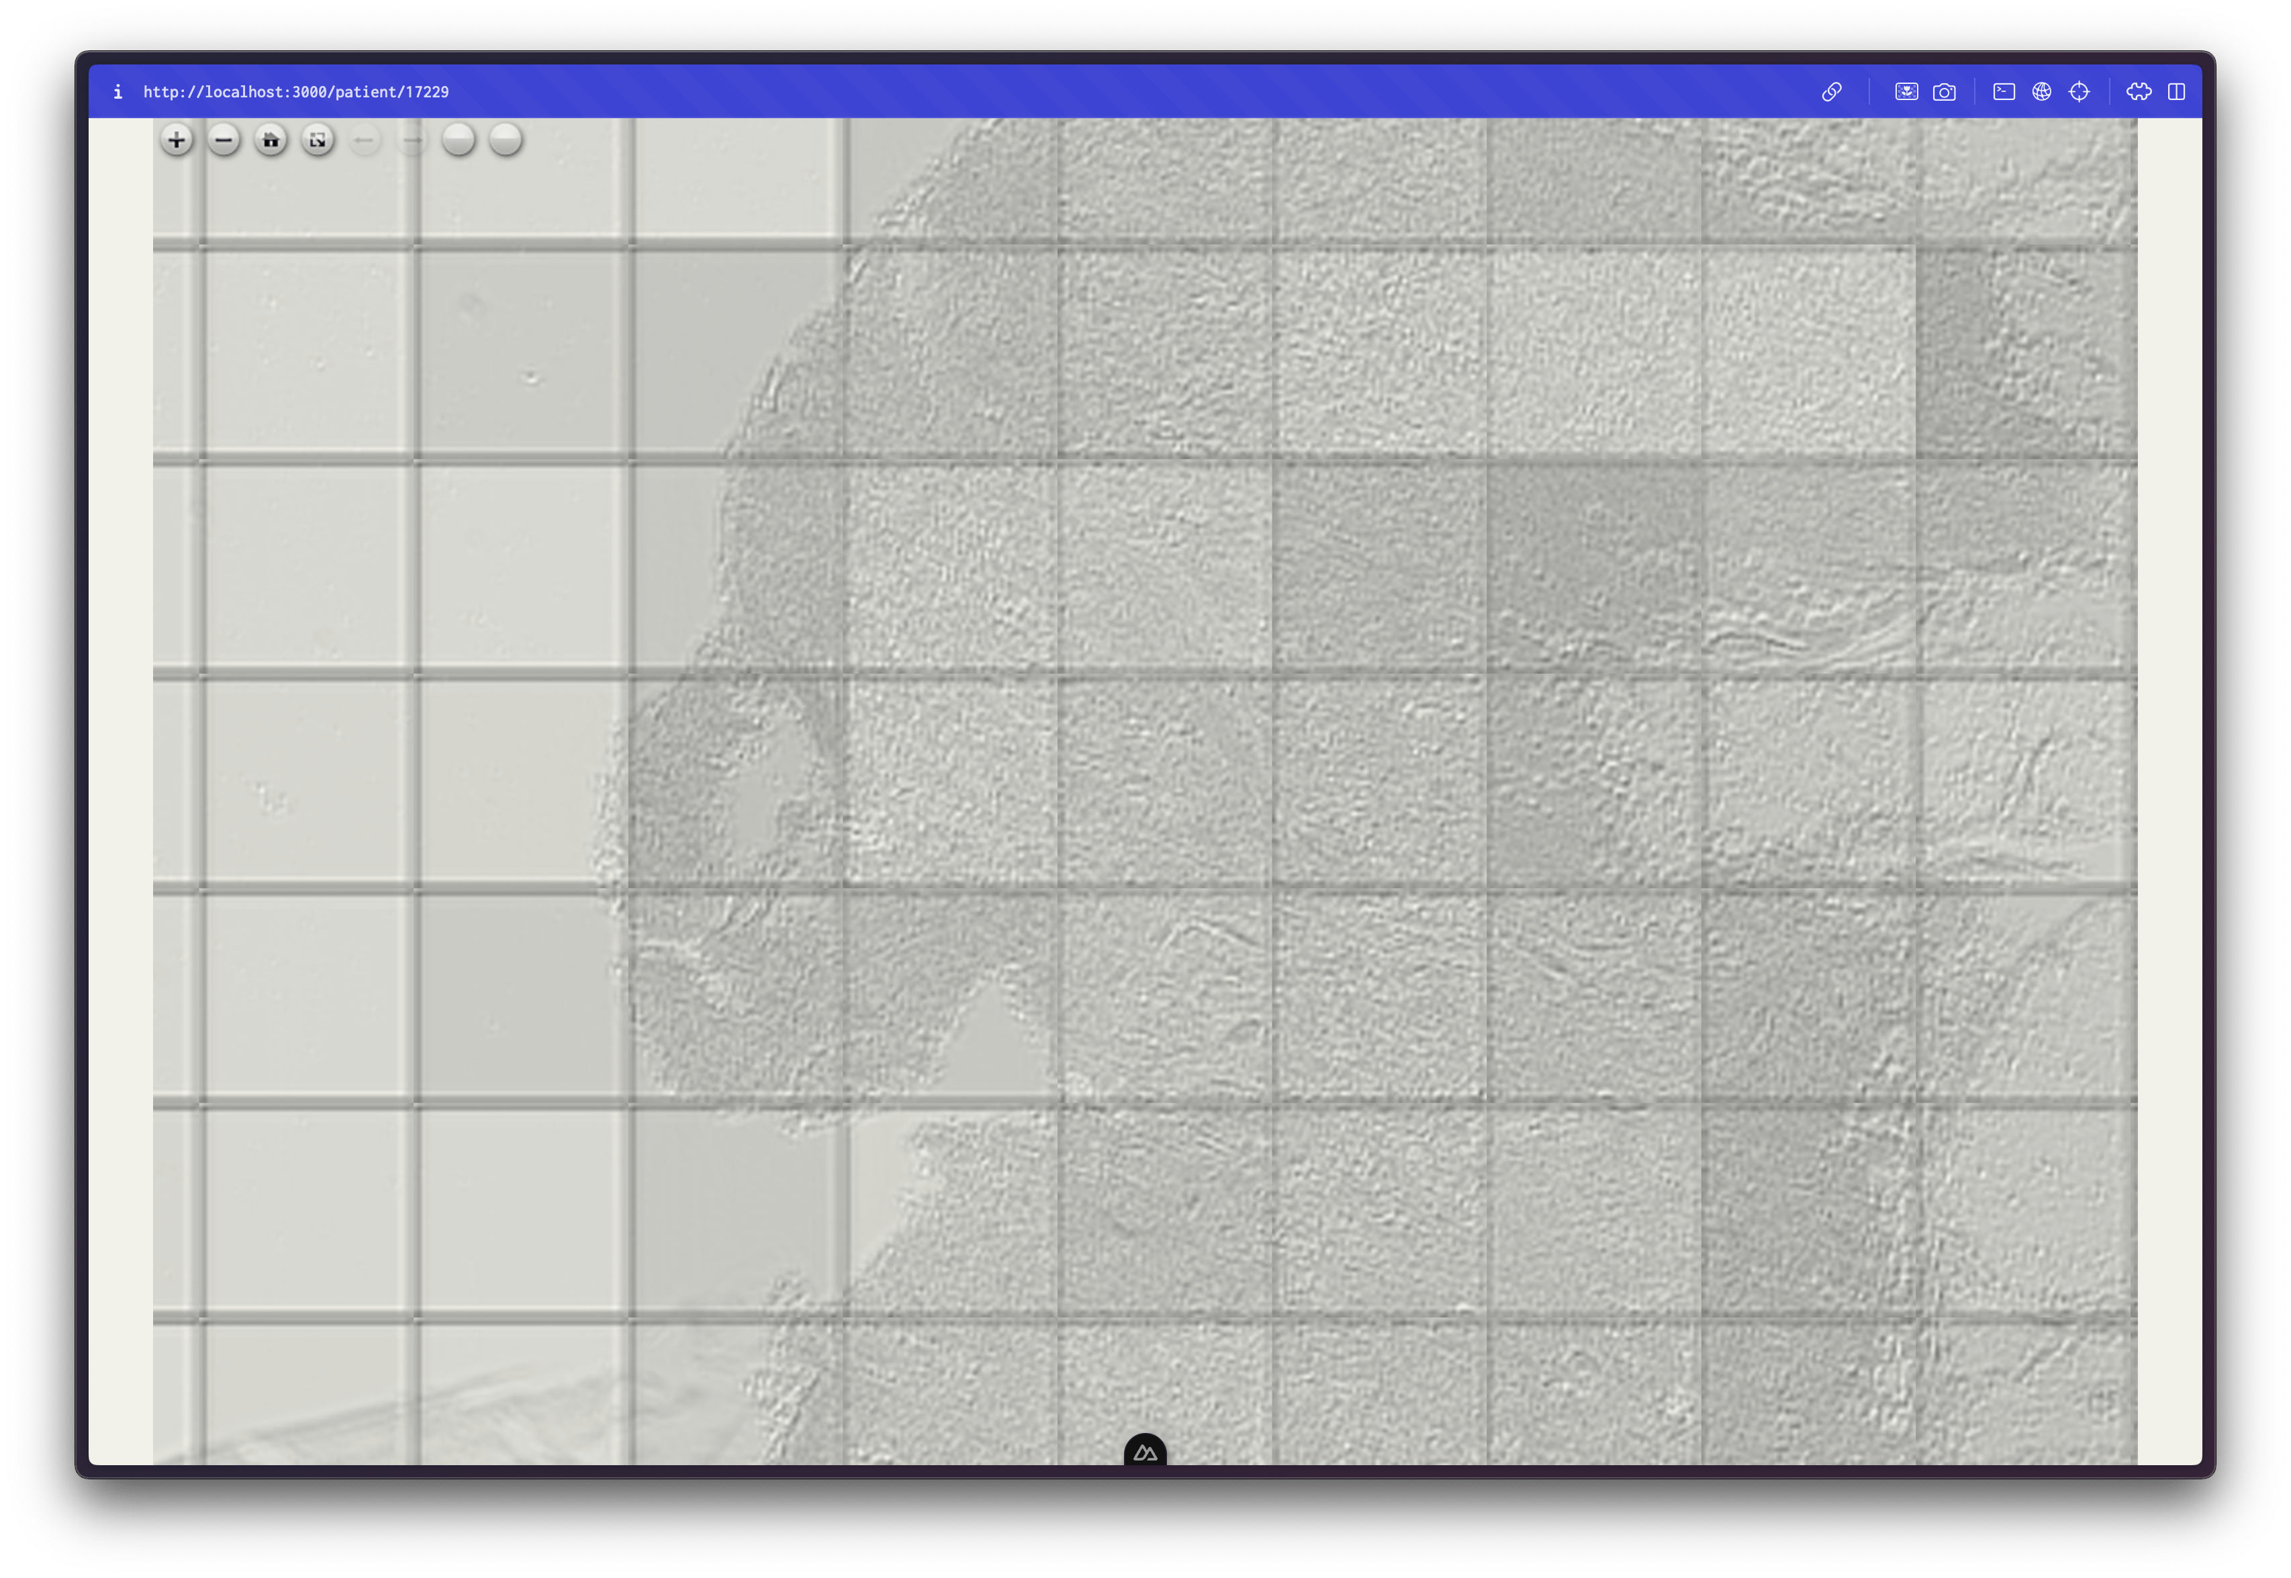Take a screenshot with the camera icon
Viewport: 2291px width, 1578px height.
[1944, 92]
